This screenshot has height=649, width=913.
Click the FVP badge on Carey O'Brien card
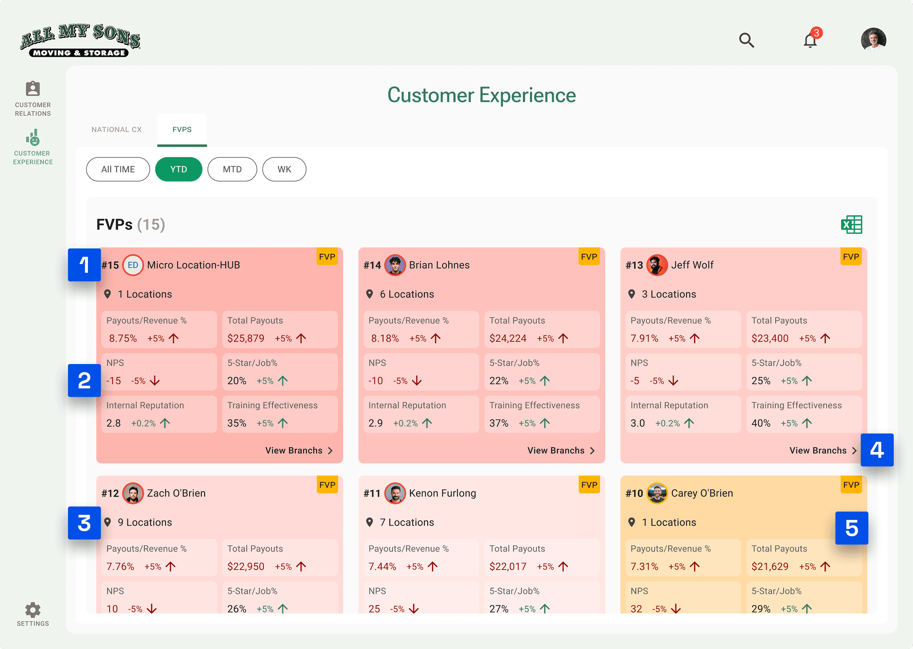point(851,485)
